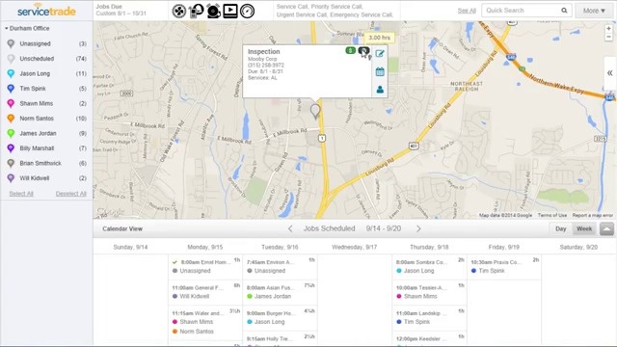Image resolution: width=617 pixels, height=347 pixels.
Task: Click the Saturday, 9/20 column header
Action: click(578, 247)
